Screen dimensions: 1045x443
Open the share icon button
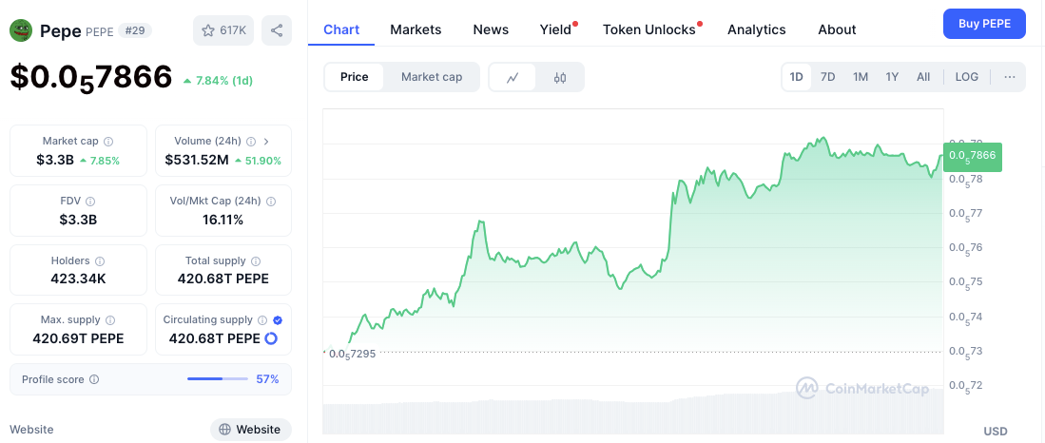click(x=277, y=30)
